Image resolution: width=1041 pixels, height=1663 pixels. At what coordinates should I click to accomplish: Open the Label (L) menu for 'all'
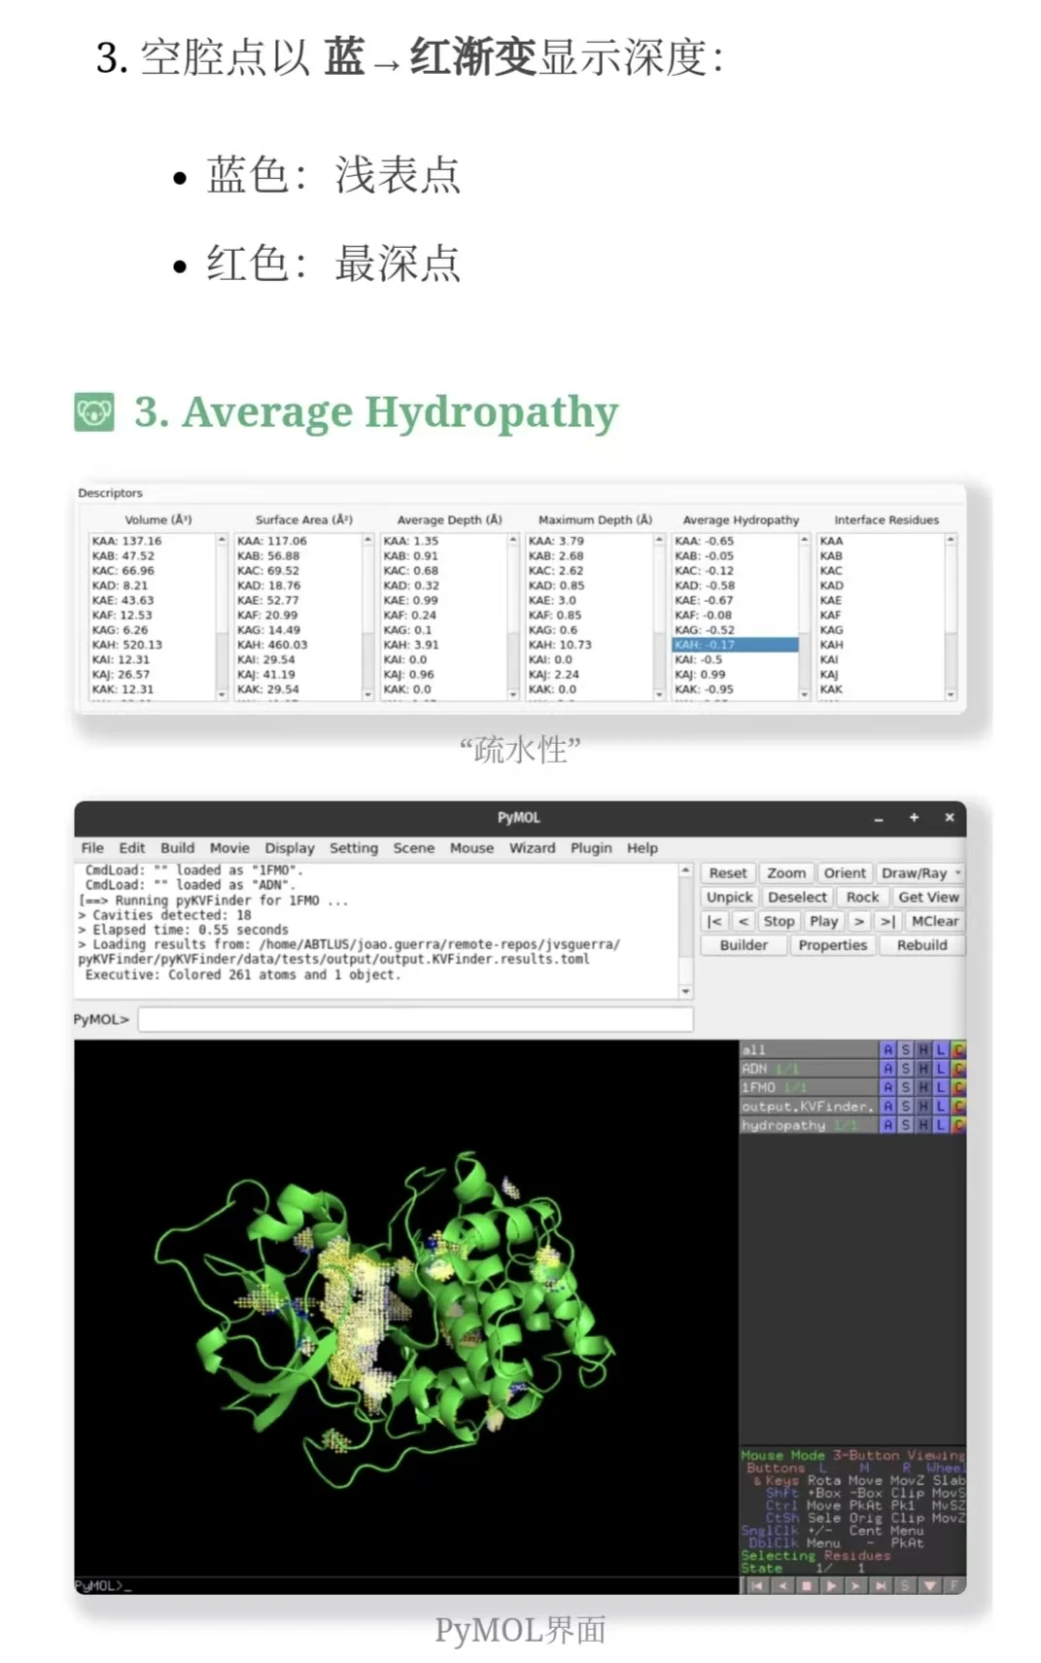[x=941, y=1049]
